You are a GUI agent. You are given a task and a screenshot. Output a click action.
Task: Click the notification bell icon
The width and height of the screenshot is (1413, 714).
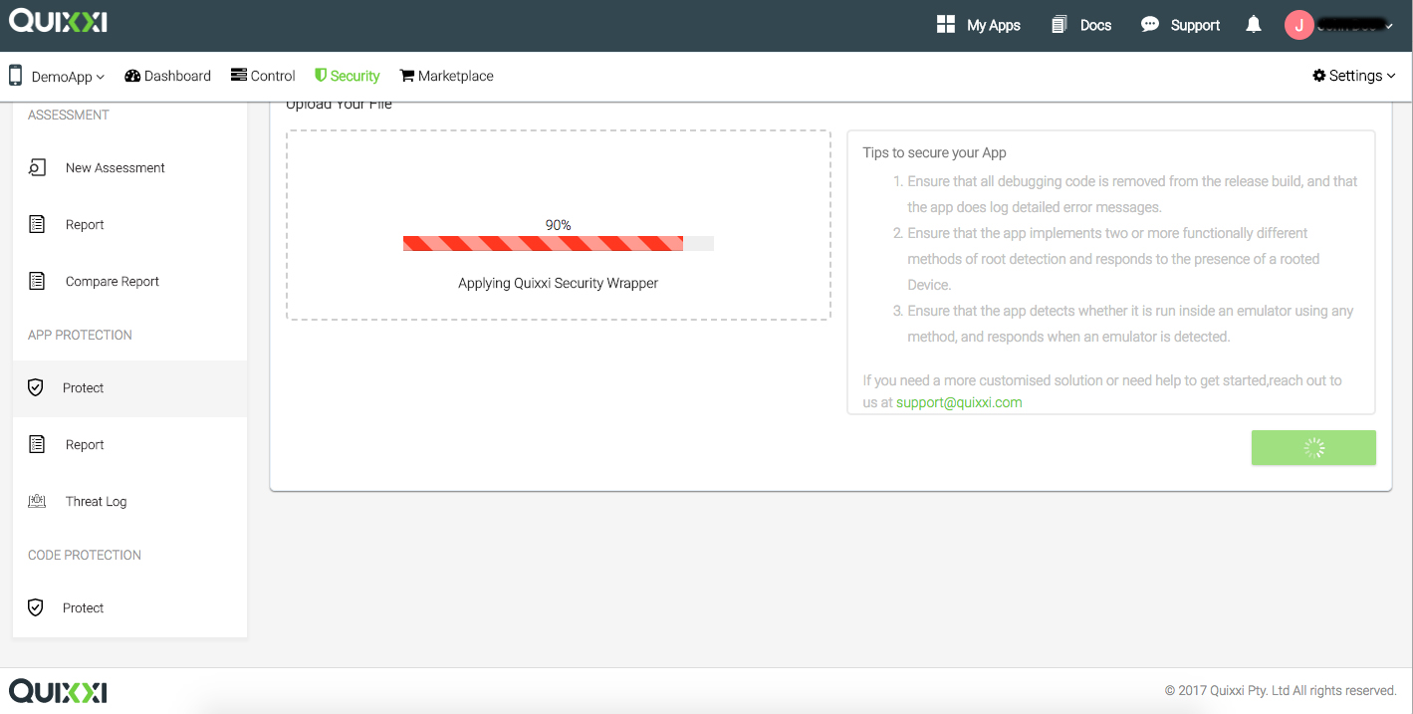tap(1254, 25)
